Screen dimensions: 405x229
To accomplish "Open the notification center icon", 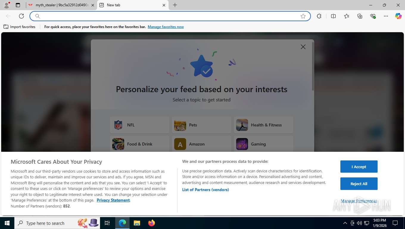I will click(395, 223).
